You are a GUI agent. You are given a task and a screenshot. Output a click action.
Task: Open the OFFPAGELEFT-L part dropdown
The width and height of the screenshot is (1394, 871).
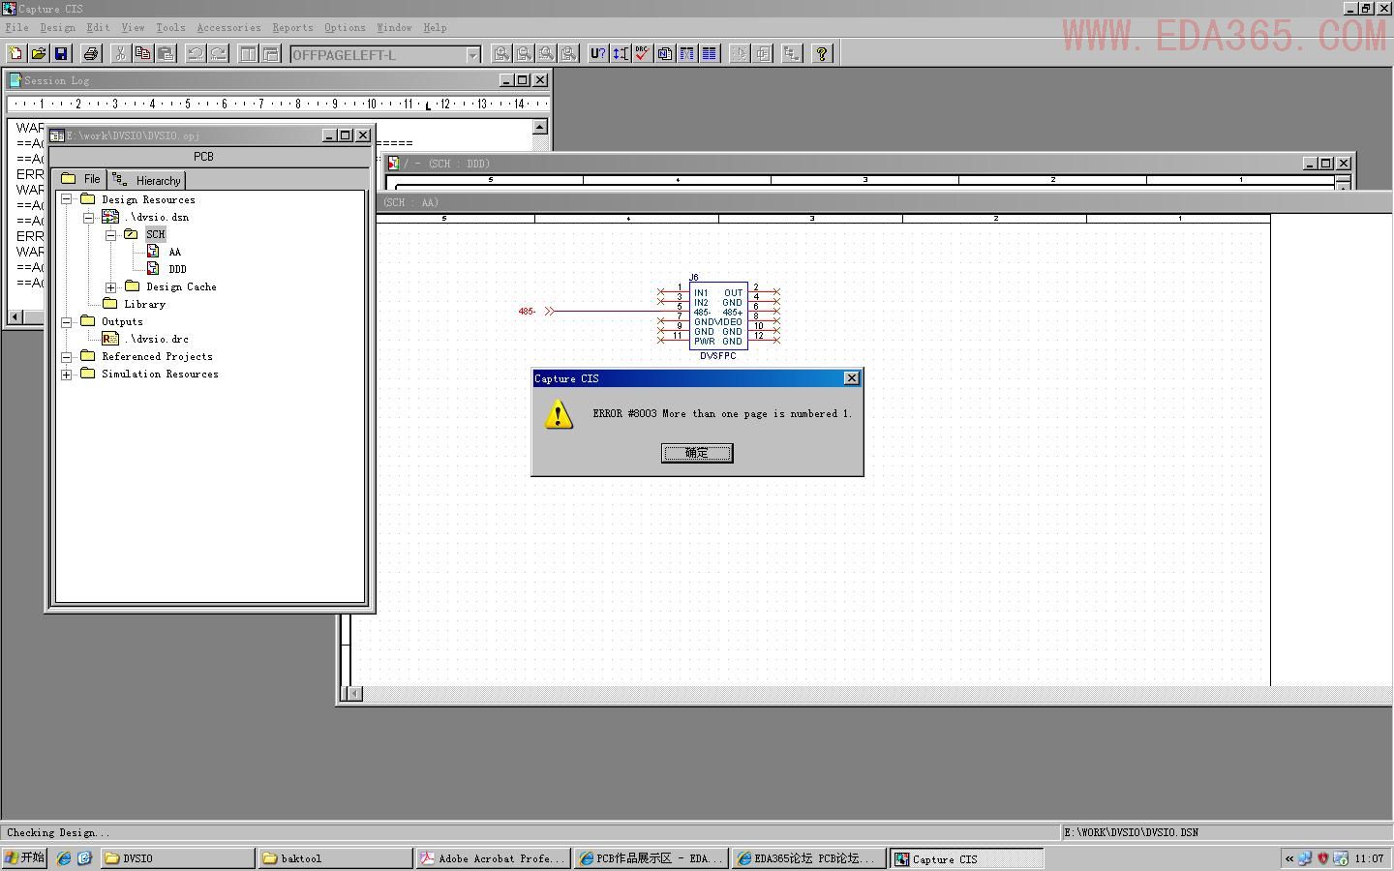pos(473,55)
